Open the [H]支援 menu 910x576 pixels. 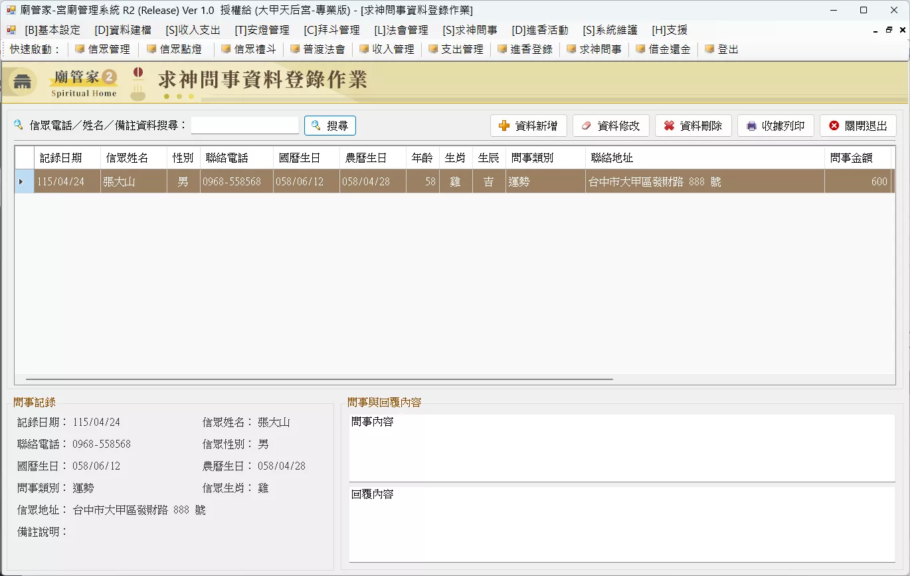tap(670, 30)
